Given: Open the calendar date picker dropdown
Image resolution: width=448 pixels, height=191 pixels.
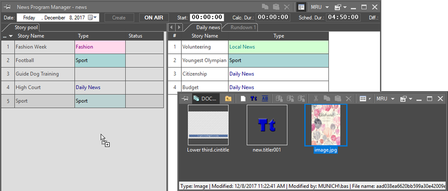Looking at the screenshot, I should point(92,18).
